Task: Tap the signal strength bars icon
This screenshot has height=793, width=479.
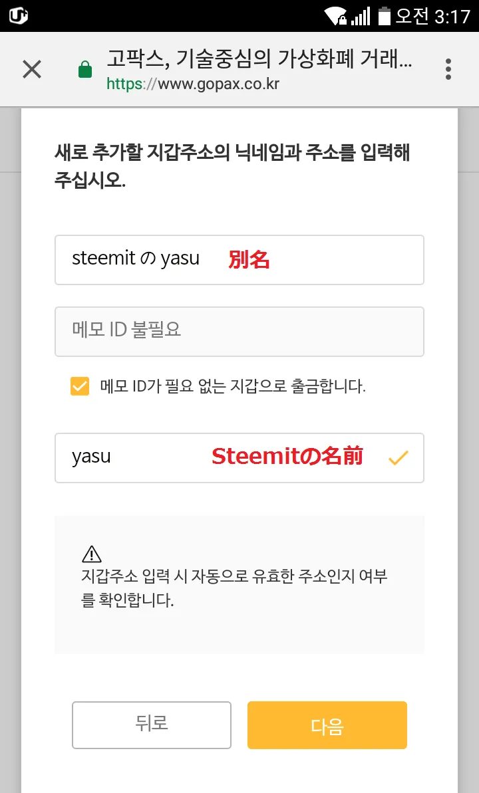Action: click(x=361, y=16)
